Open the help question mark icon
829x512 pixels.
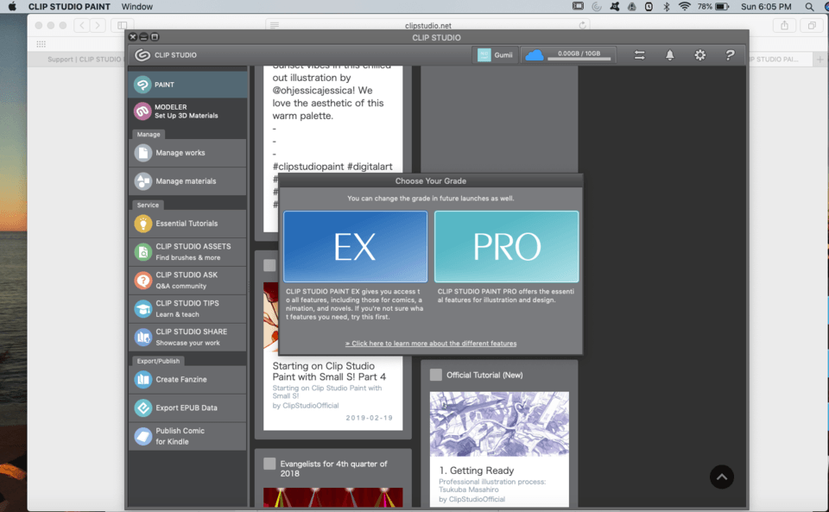tap(730, 55)
